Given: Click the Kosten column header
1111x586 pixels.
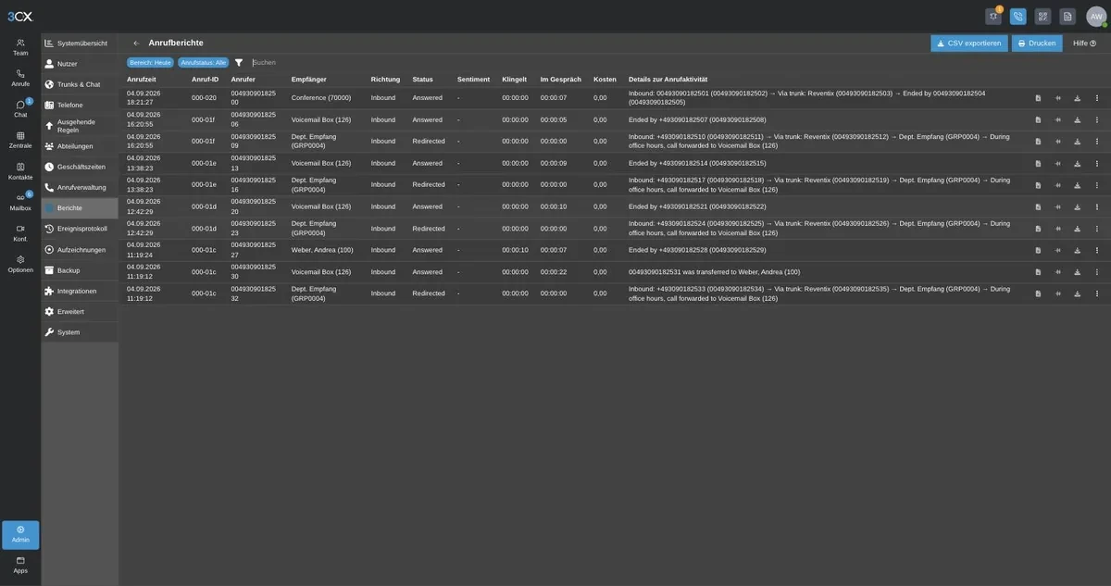Looking at the screenshot, I should pos(605,80).
